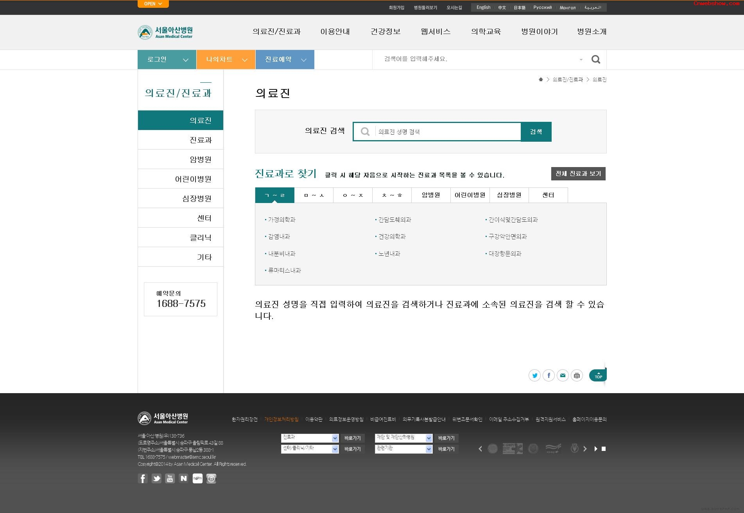Click the Asan Medical Center header logo
Screen dimensions: 744x513
point(165,32)
